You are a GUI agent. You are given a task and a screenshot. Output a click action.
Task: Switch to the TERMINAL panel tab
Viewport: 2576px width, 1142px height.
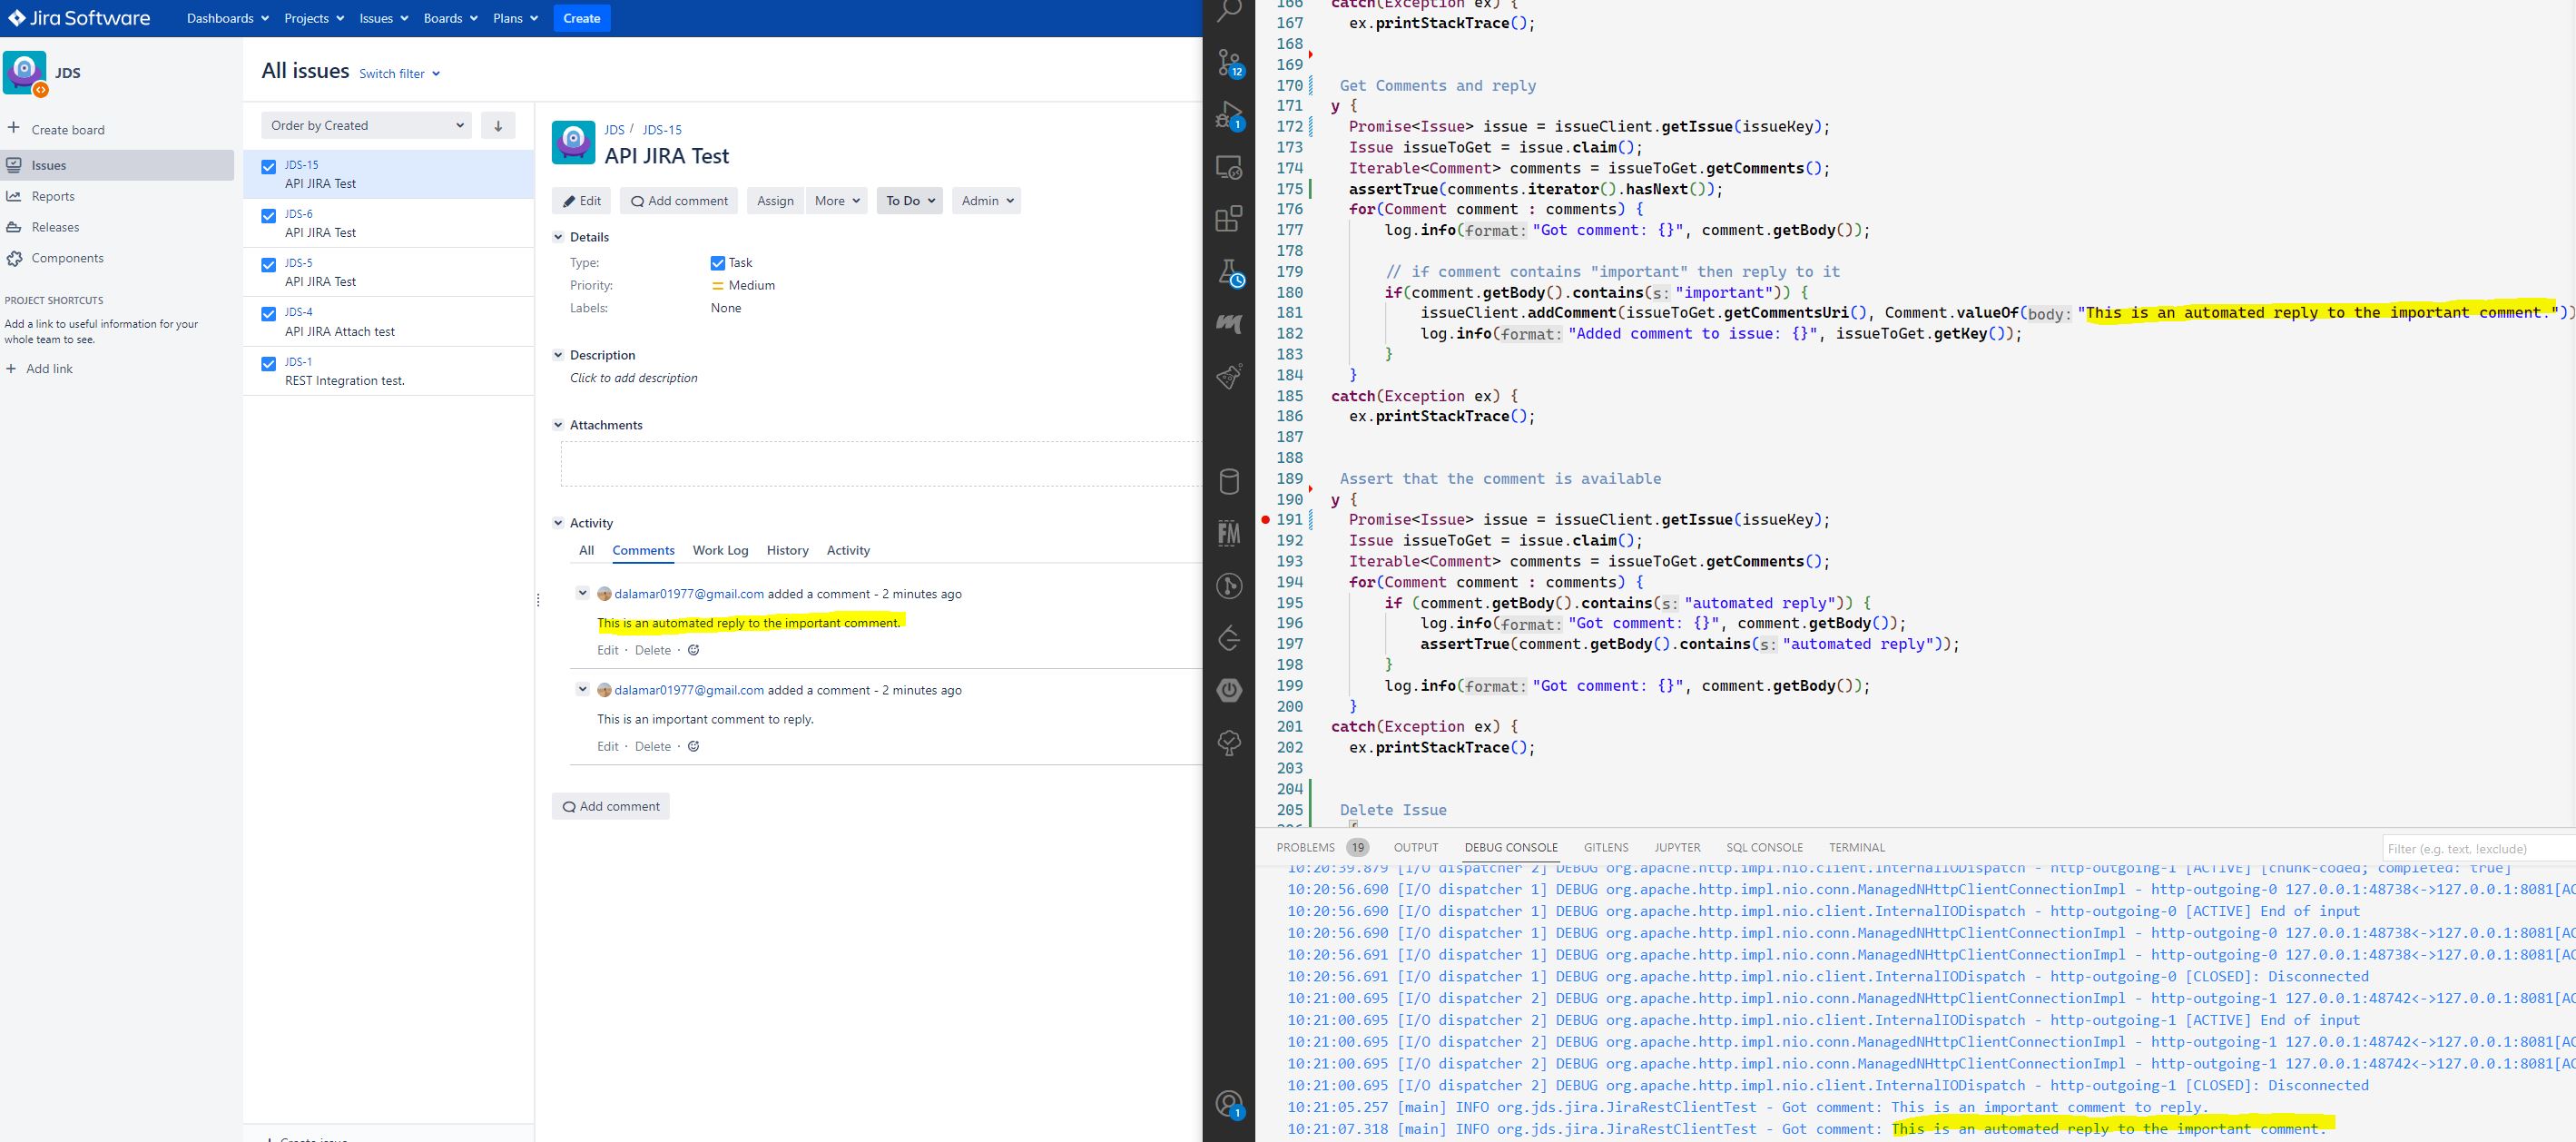point(1856,847)
